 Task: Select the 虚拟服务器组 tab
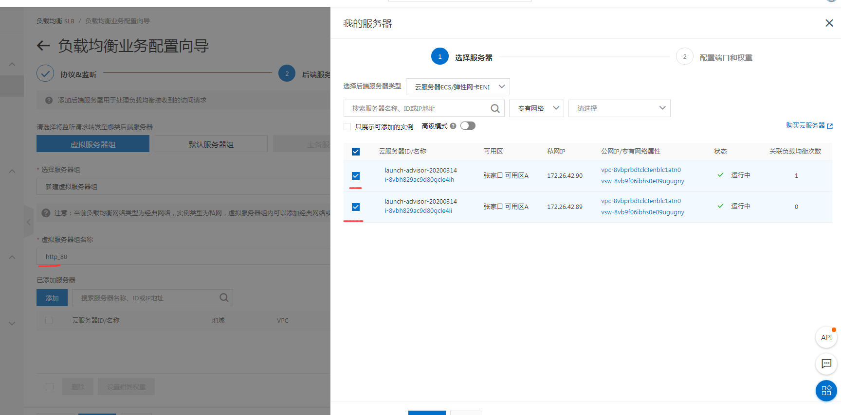coord(93,144)
